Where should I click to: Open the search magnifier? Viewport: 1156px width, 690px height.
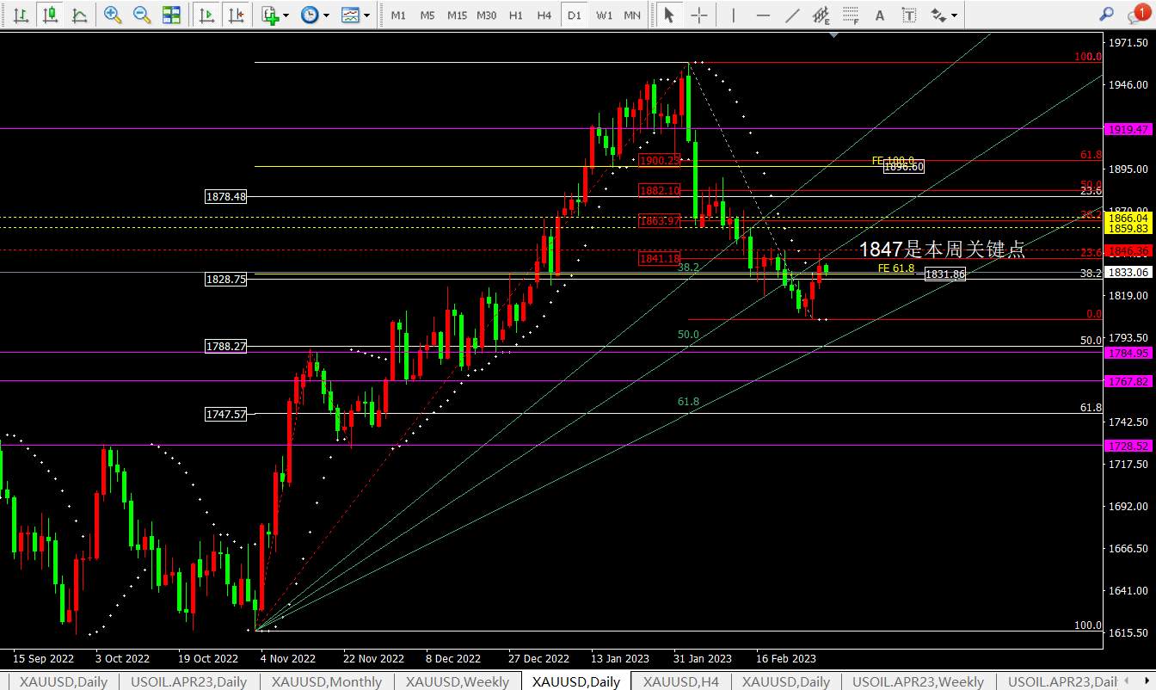1107,15
